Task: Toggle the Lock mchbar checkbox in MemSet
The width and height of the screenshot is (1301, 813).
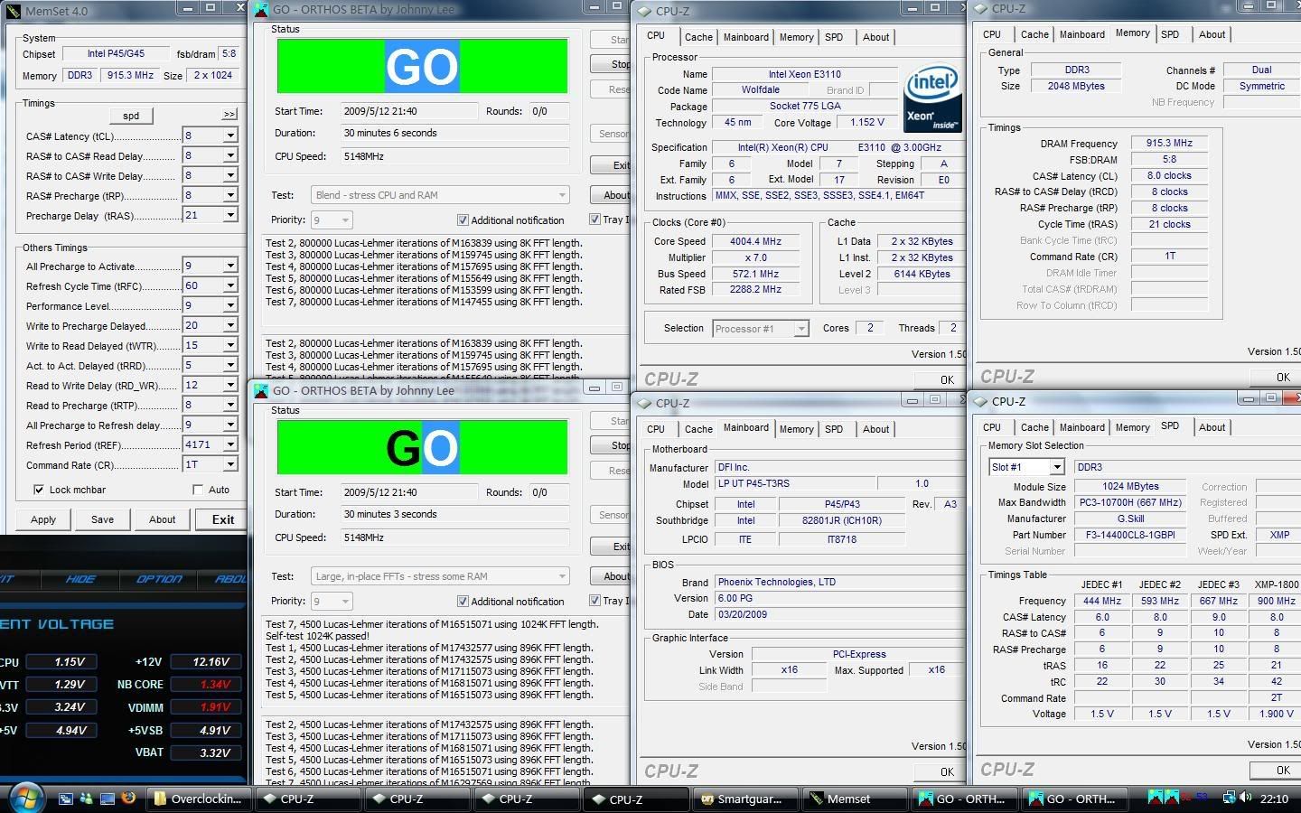Action: tap(39, 490)
